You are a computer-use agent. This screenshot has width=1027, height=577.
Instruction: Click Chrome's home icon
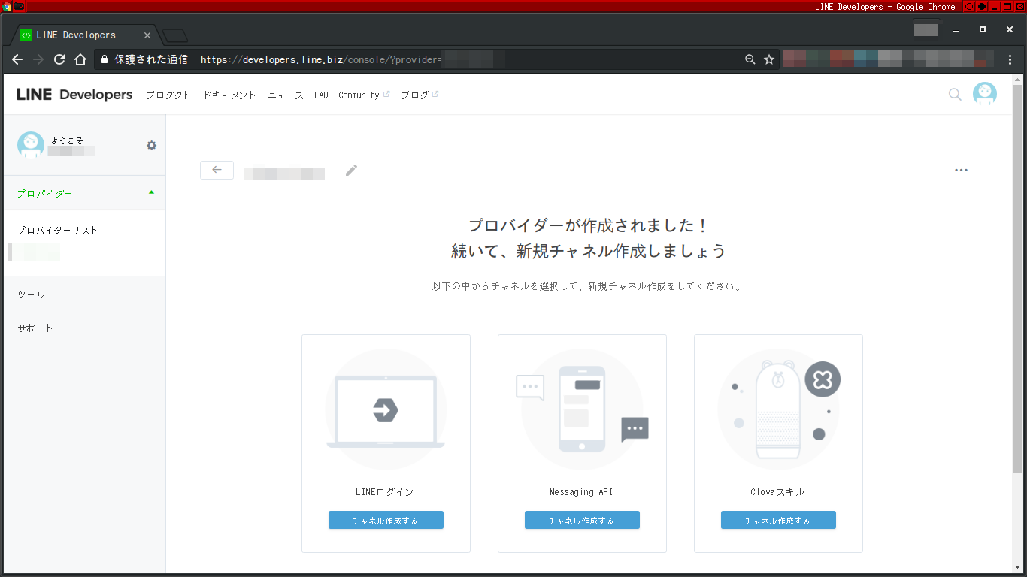80,59
